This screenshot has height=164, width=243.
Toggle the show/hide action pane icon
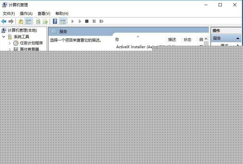pos(63,21)
